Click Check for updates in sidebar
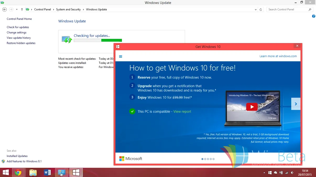Image resolution: width=316 pixels, height=177 pixels. click(x=18, y=27)
